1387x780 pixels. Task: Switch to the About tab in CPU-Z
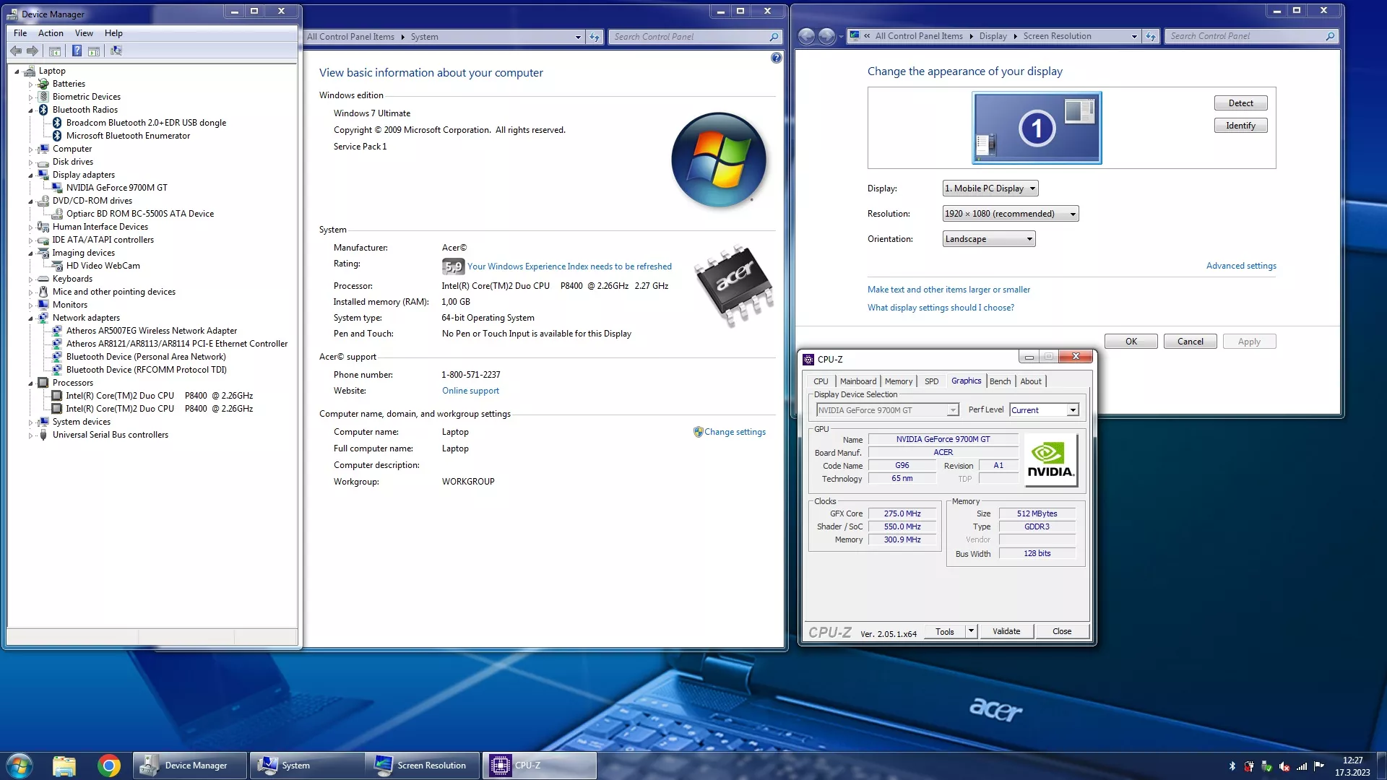click(1031, 381)
